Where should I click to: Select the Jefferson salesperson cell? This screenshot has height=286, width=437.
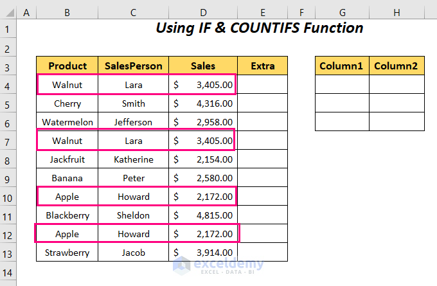(133, 122)
